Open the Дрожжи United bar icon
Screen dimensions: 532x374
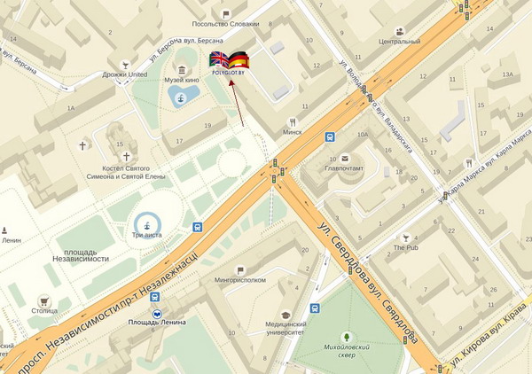pos(125,65)
